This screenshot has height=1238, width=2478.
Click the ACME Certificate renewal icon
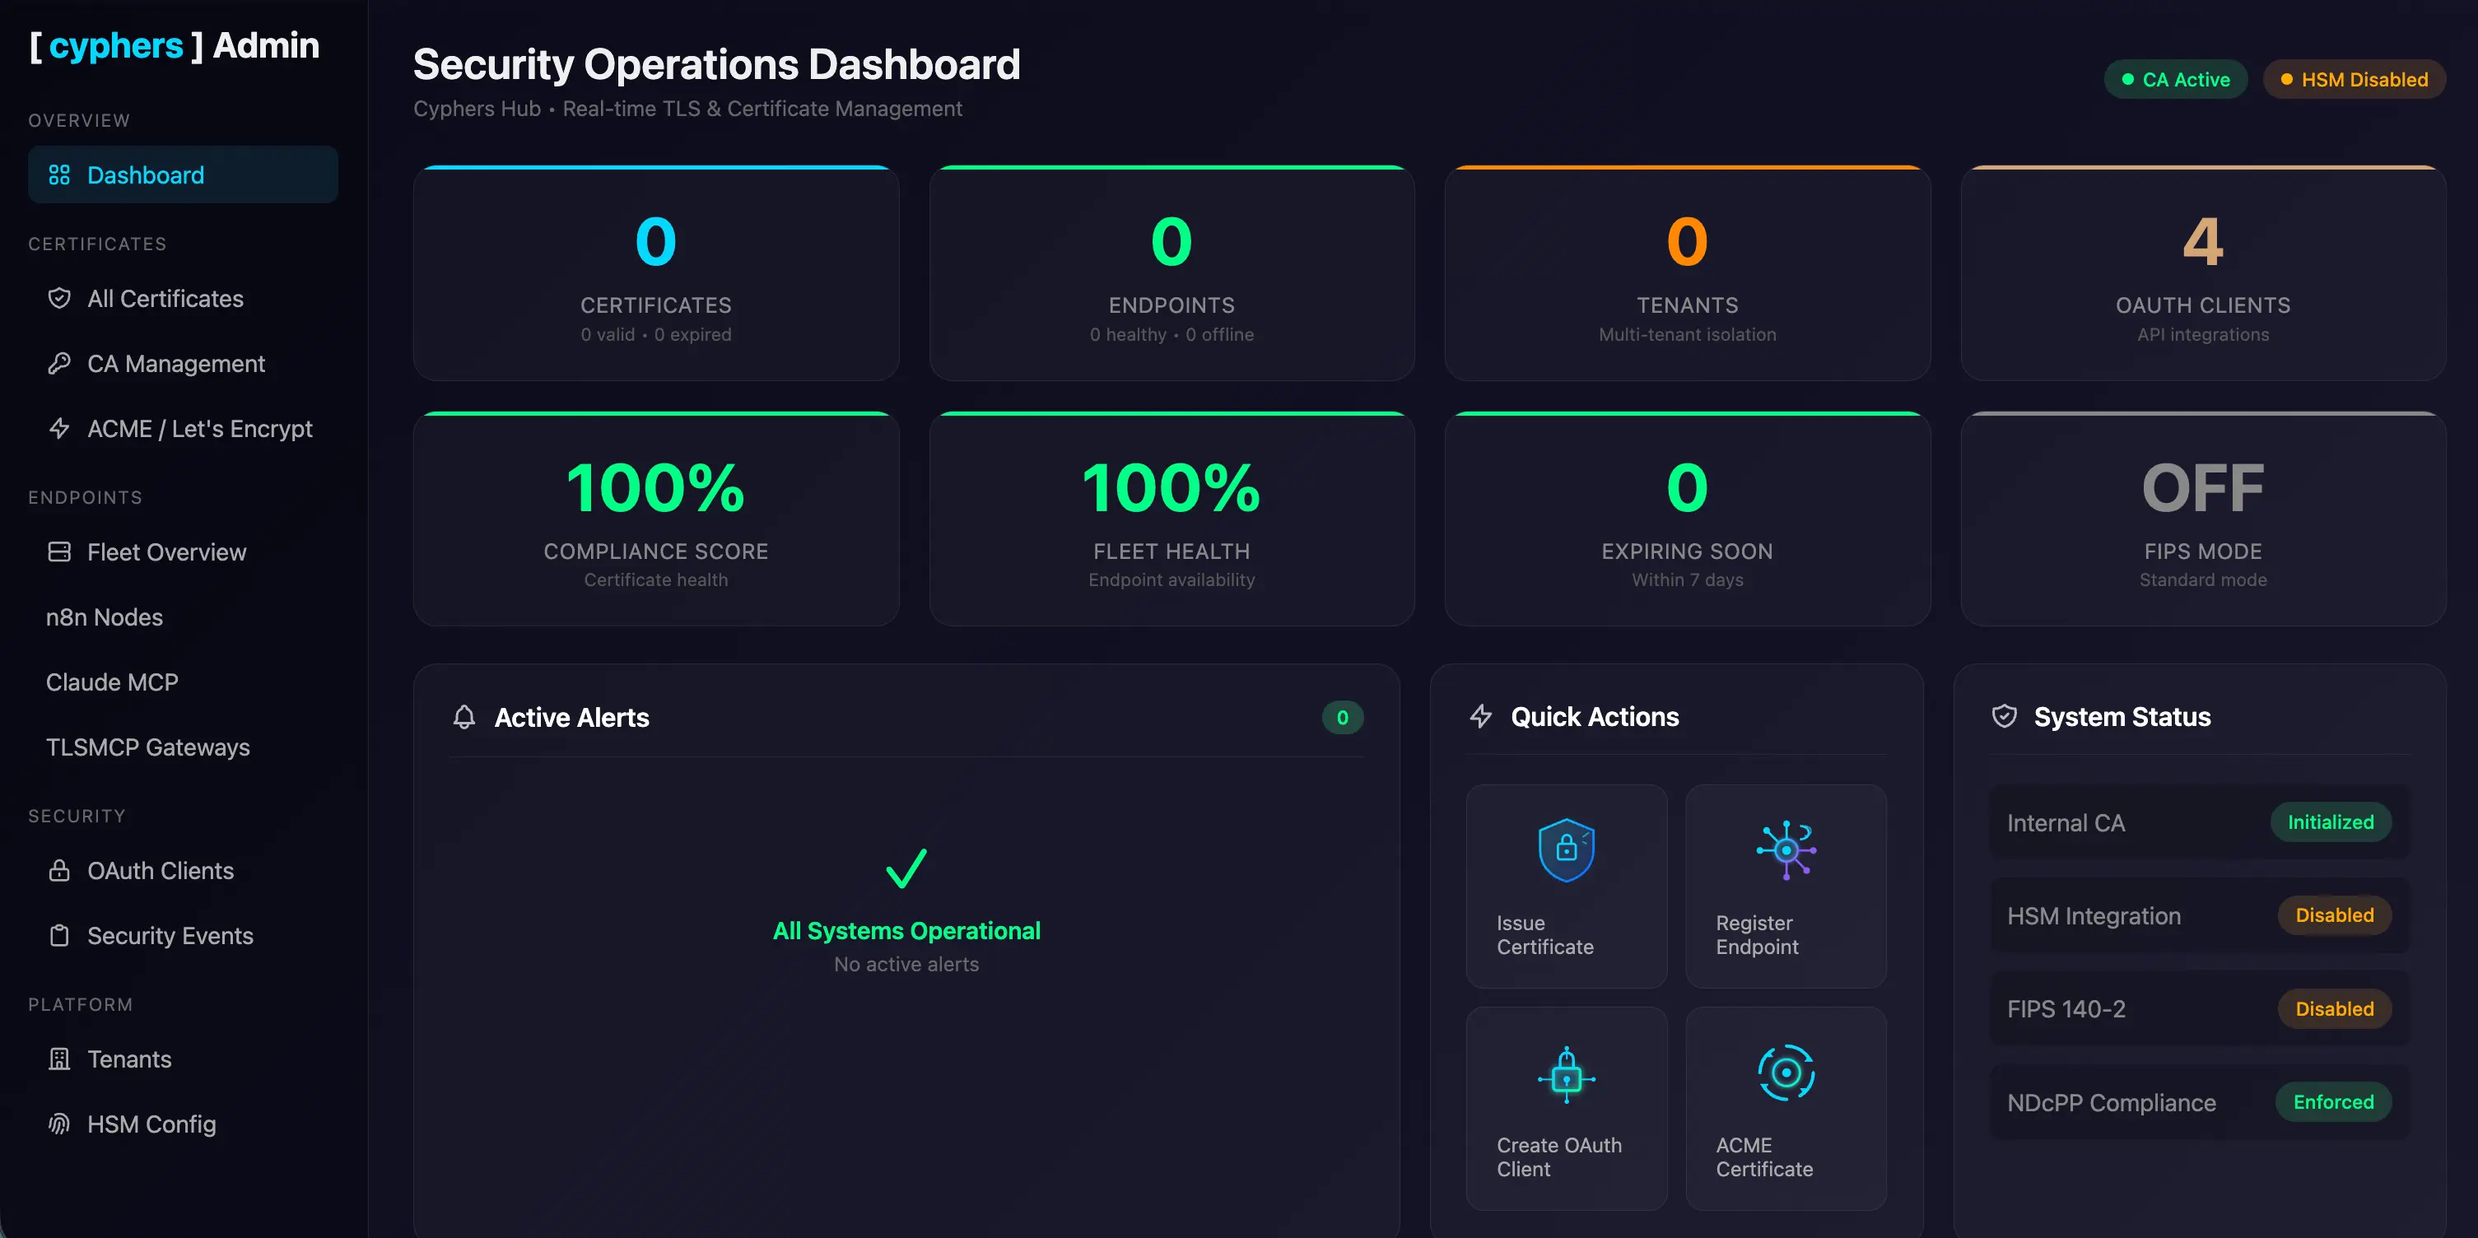tap(1786, 1072)
